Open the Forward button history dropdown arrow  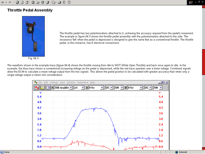tap(13, 2)
